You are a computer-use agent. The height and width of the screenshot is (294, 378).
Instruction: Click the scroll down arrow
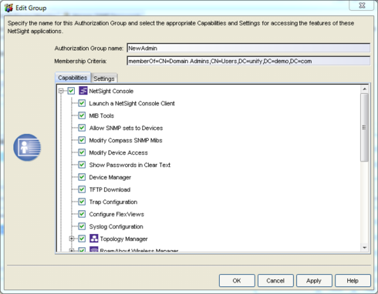(364, 248)
